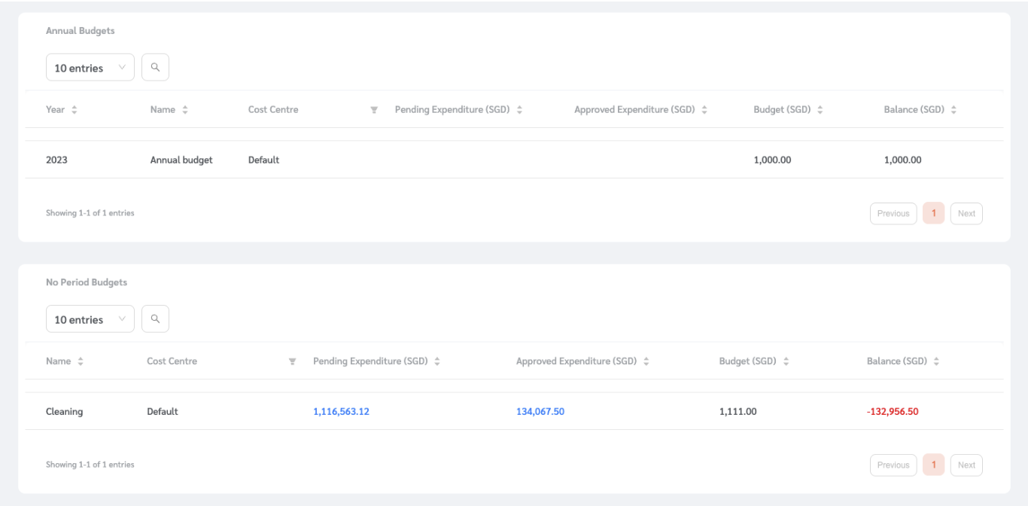View approved expenditure 134,067.50 details
The height and width of the screenshot is (506, 1028).
[x=540, y=411]
